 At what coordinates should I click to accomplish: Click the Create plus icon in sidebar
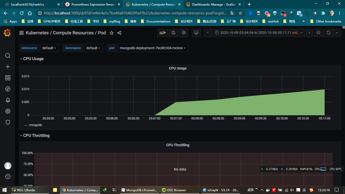click(x=8, y=67)
